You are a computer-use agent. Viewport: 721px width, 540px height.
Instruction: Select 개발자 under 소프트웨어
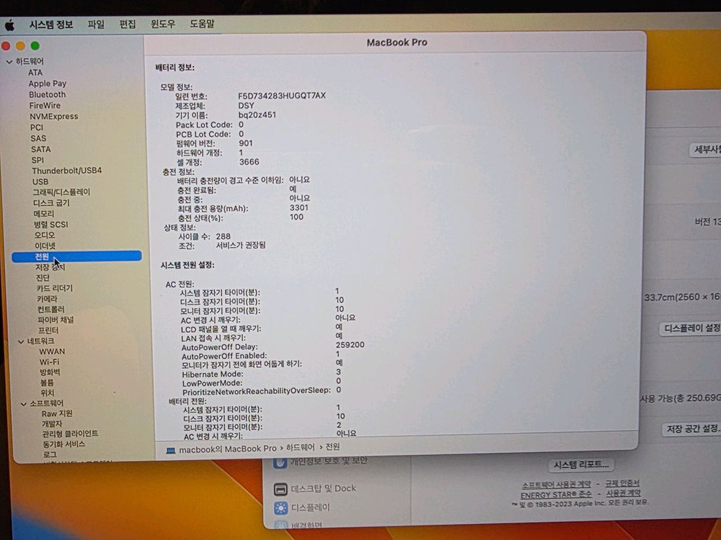pos(52,424)
